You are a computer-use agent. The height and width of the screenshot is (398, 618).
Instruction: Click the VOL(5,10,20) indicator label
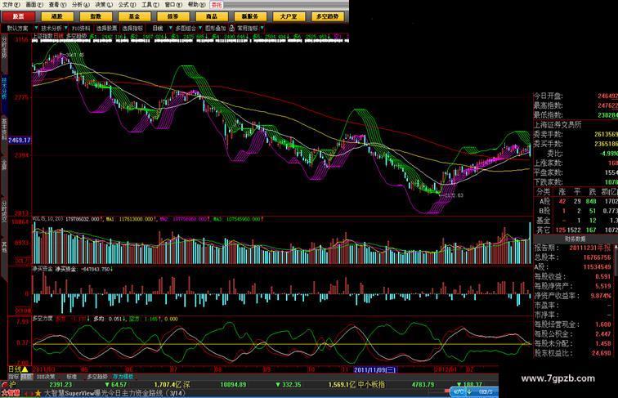click(x=47, y=219)
